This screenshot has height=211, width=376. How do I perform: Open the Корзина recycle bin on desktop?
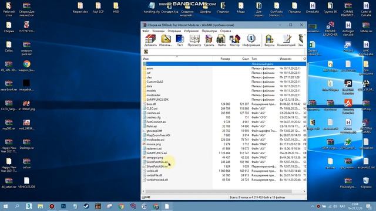click(366, 183)
